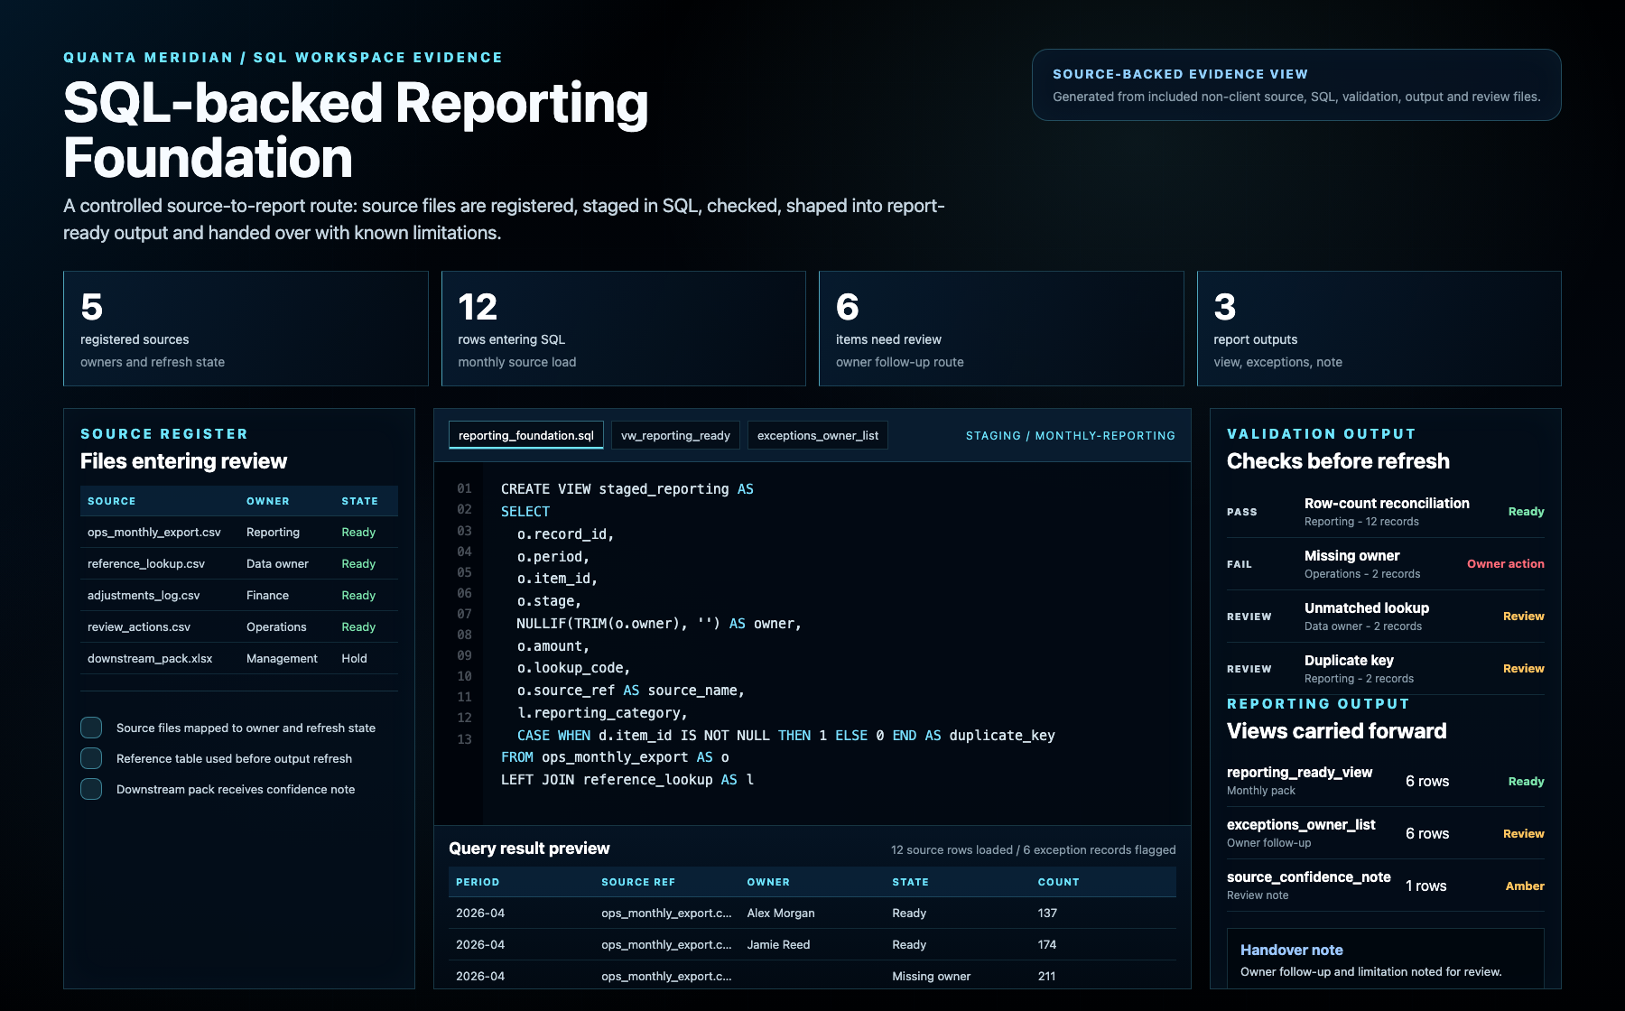This screenshot has height=1011, width=1625.
Task: Switch to the reporting_foundation.sql tab
Action: pyautogui.click(x=526, y=435)
